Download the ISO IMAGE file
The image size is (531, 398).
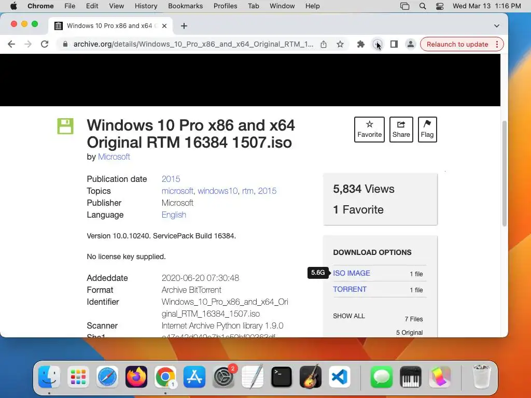point(352,273)
